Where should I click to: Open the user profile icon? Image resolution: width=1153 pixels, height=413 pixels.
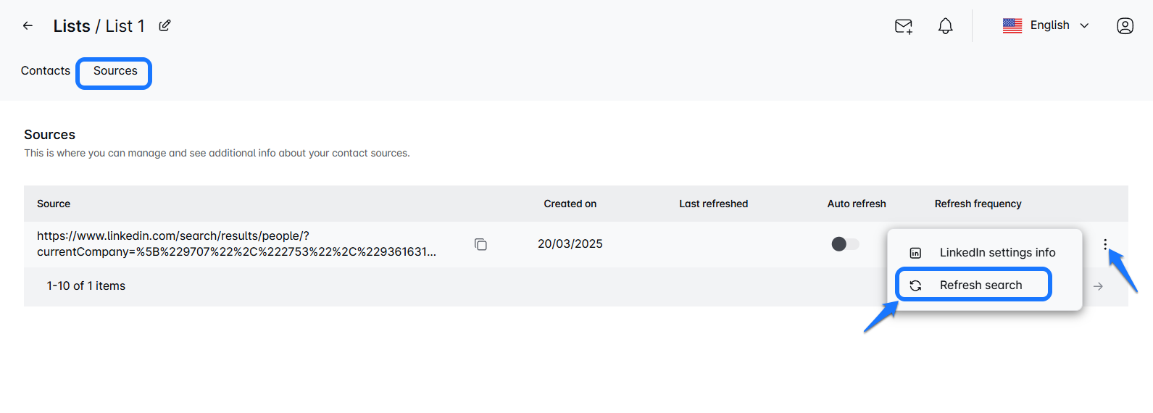tap(1125, 26)
